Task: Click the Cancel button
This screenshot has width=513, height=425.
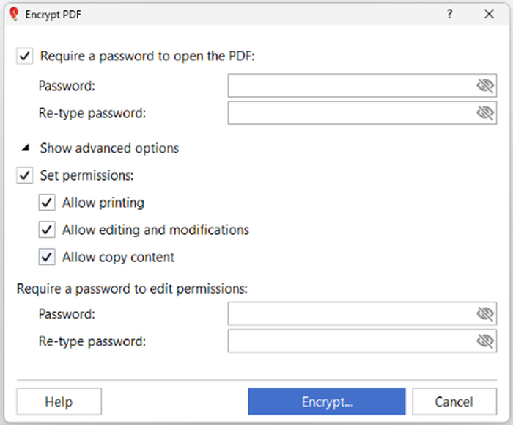Action: point(454,402)
